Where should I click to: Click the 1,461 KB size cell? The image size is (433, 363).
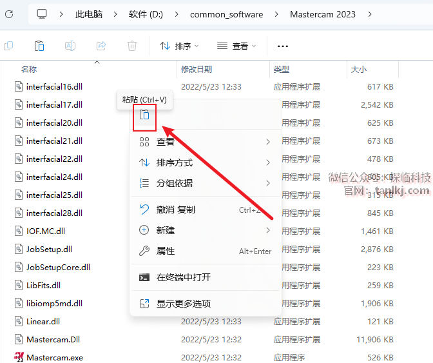click(x=377, y=231)
